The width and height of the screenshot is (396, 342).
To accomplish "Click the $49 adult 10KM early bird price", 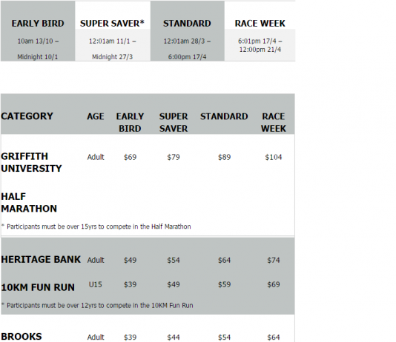I will 130,260.
